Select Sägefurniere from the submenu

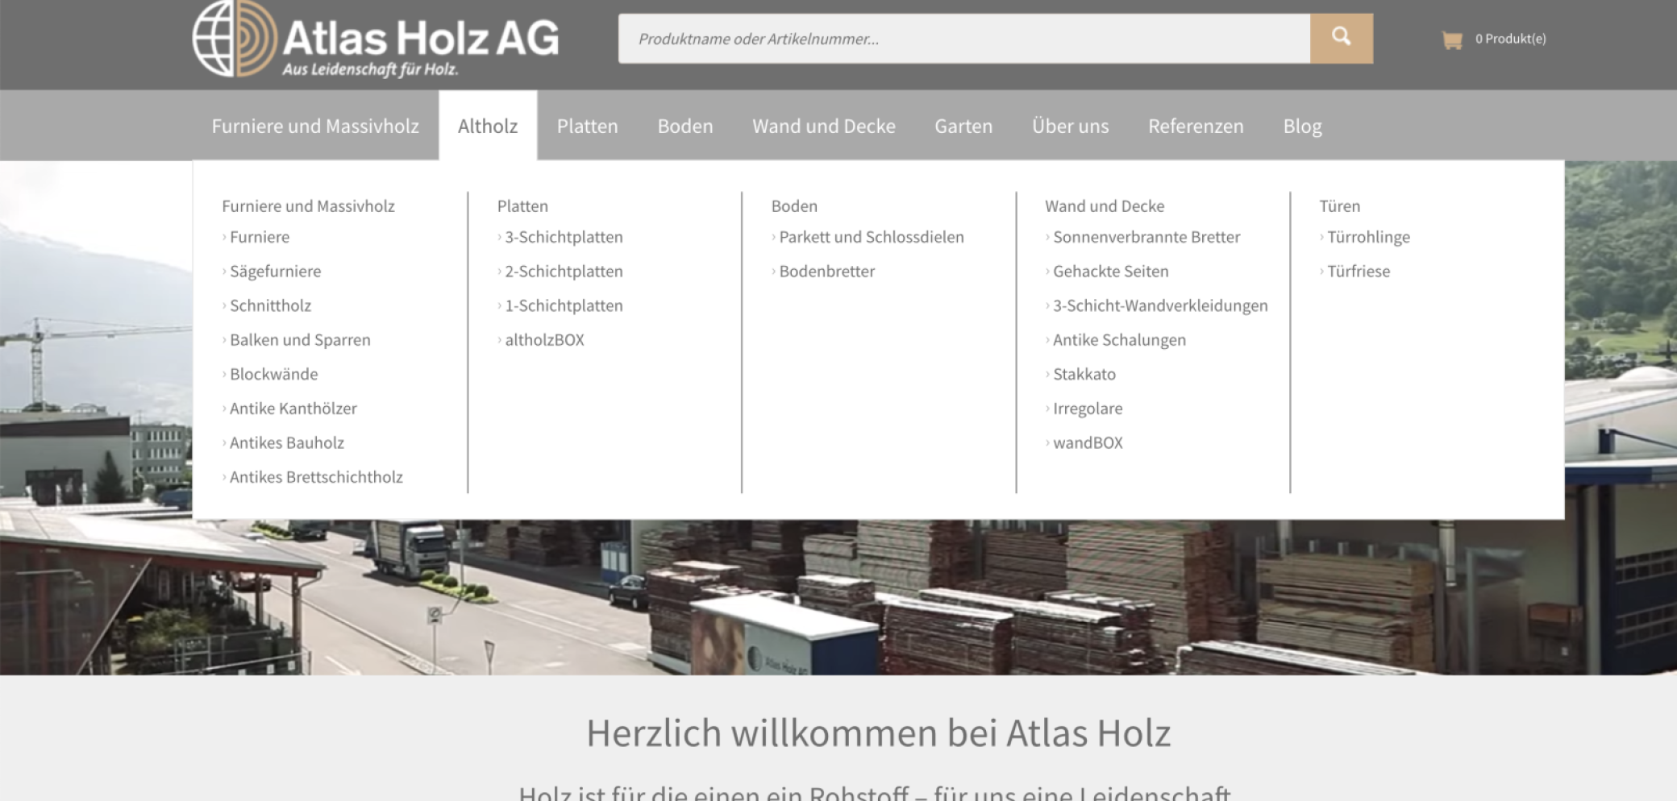pyautogui.click(x=275, y=272)
